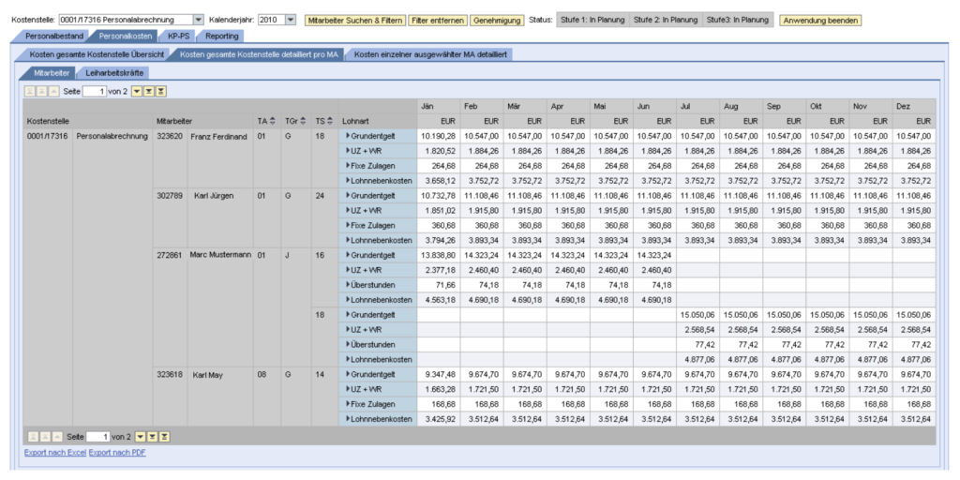Click bottom pager previous-page icon
Image resolution: width=960 pixels, height=480 pixels.
45,437
